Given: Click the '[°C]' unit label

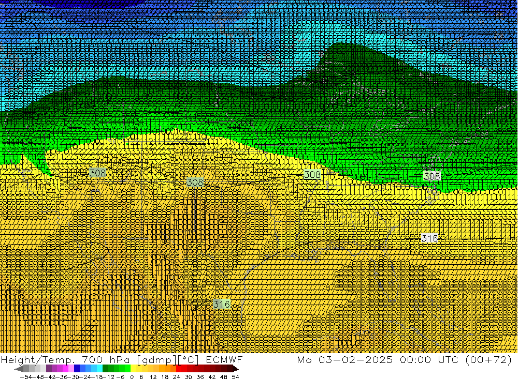Looking at the screenshot, I should click(189, 360).
